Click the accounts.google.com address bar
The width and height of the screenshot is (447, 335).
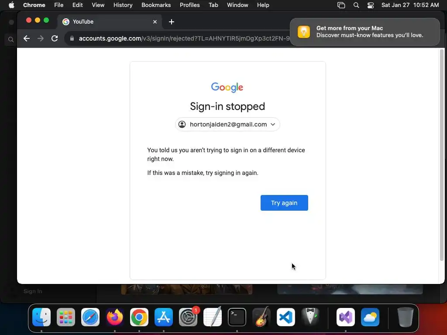pyautogui.click(x=182, y=38)
